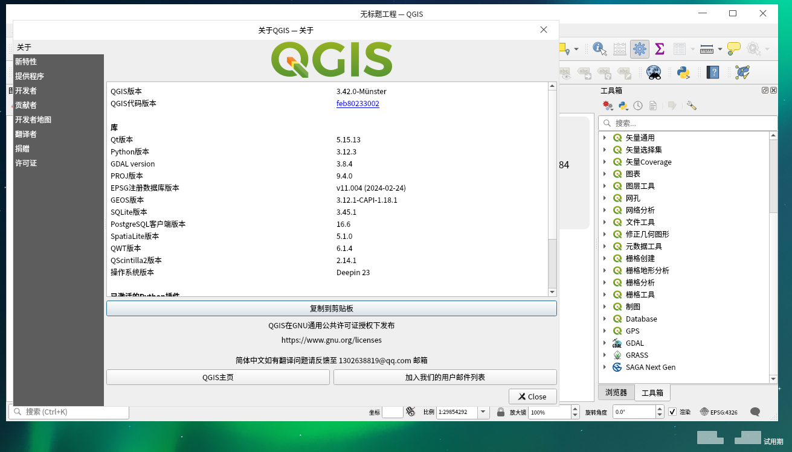Select 新特性 in the About sidebar
This screenshot has height=452, width=792.
(58, 62)
